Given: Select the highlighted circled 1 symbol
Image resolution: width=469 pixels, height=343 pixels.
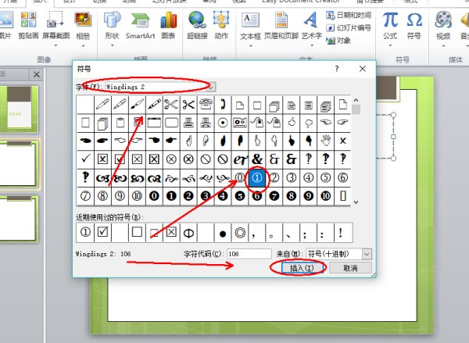Looking at the screenshot, I should click(257, 178).
